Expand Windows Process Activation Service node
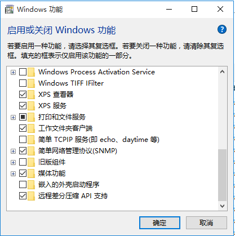Screen dimensions: 235x236 click(x=13, y=72)
